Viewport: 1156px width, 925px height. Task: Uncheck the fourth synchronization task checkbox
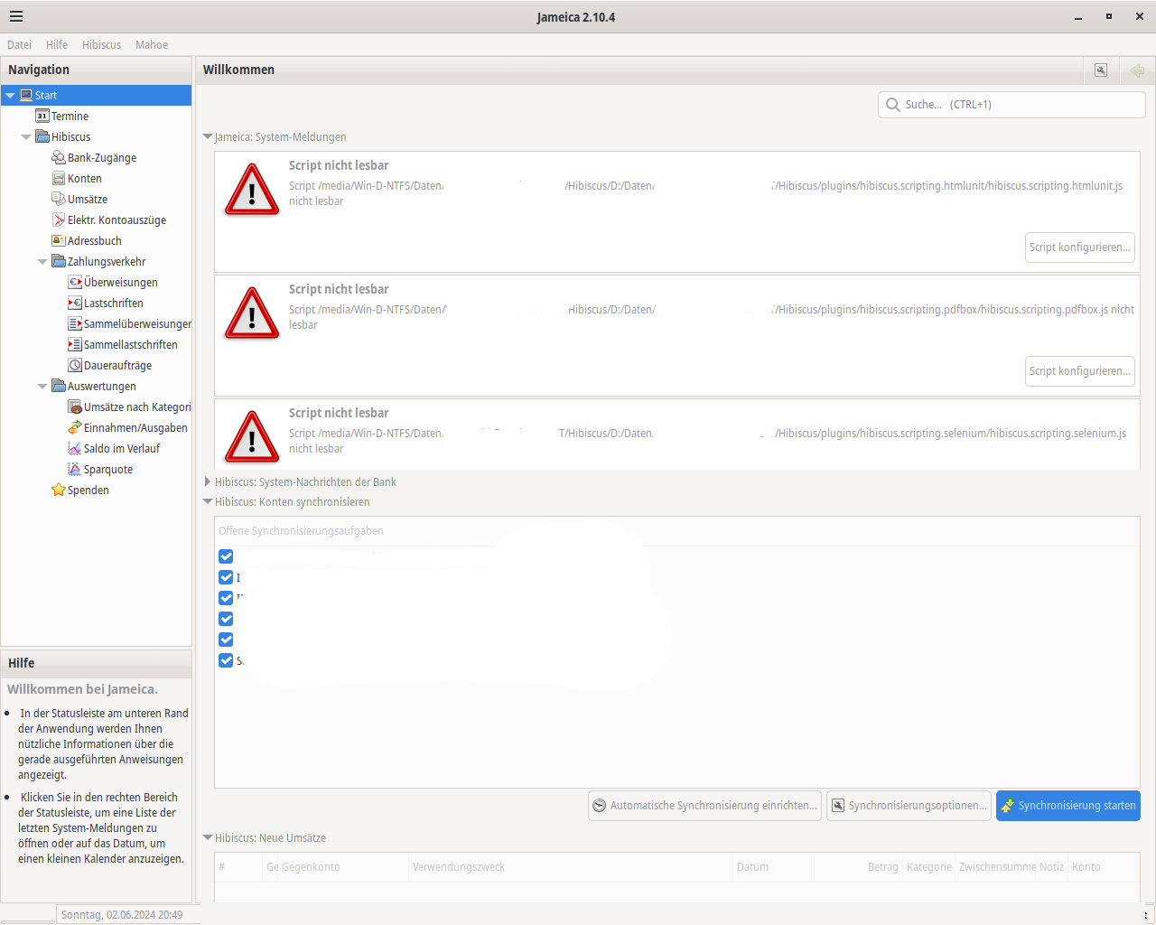click(226, 619)
